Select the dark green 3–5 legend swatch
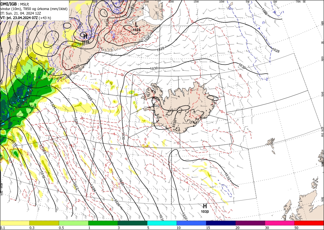Image resolution: width=324 pixels, height=230 pixels. (x=133, y=223)
